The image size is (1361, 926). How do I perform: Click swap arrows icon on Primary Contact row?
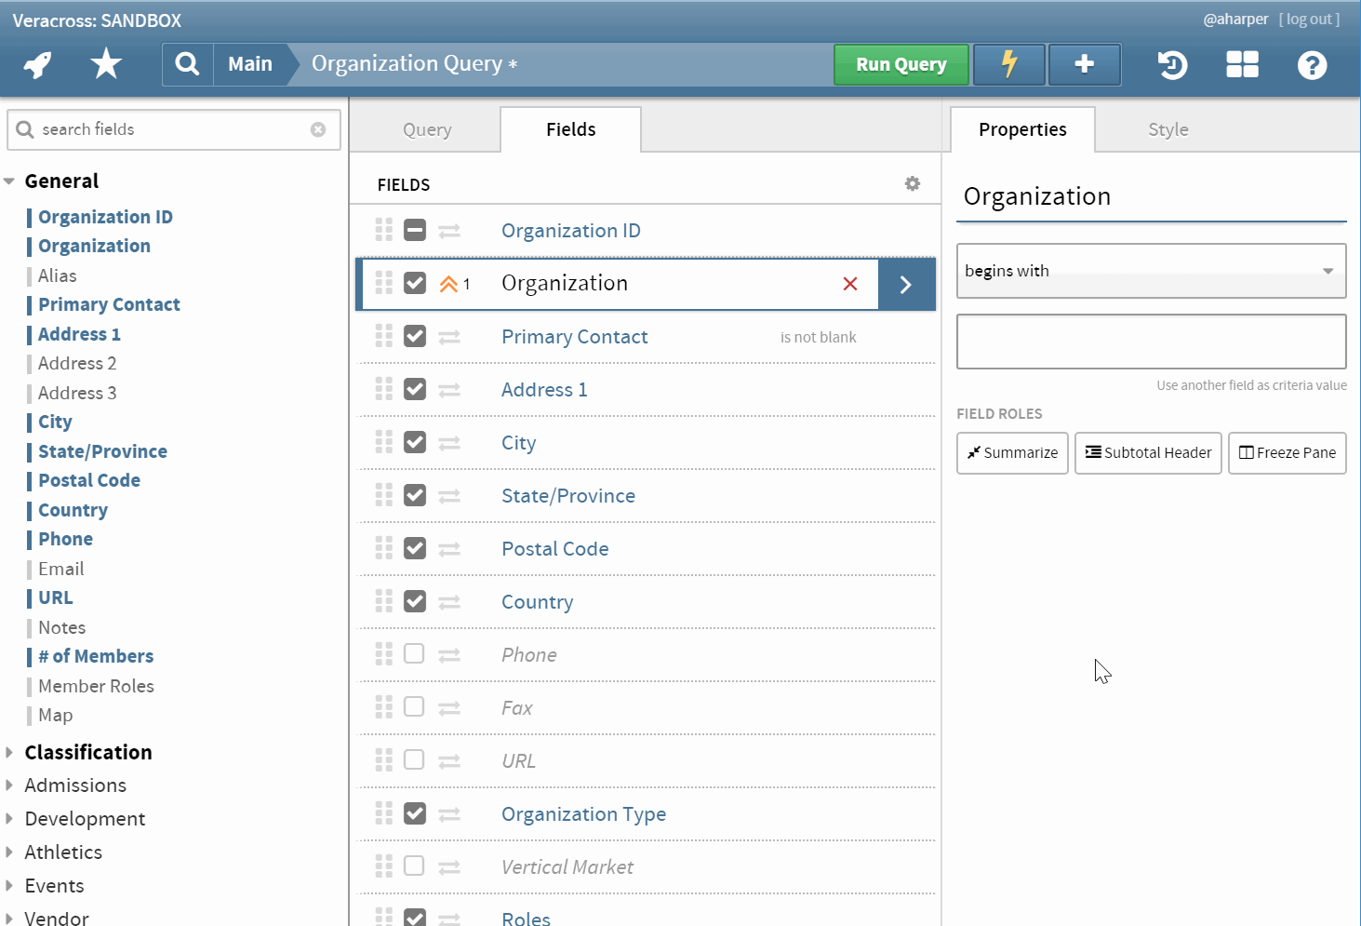[x=449, y=337]
